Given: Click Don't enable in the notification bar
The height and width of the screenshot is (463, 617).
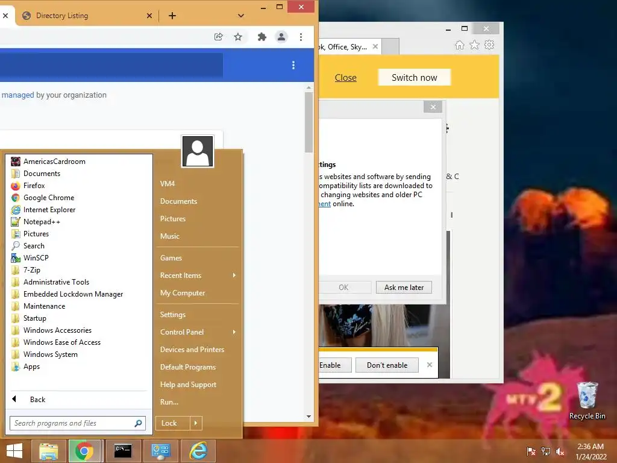Looking at the screenshot, I should tap(387, 365).
